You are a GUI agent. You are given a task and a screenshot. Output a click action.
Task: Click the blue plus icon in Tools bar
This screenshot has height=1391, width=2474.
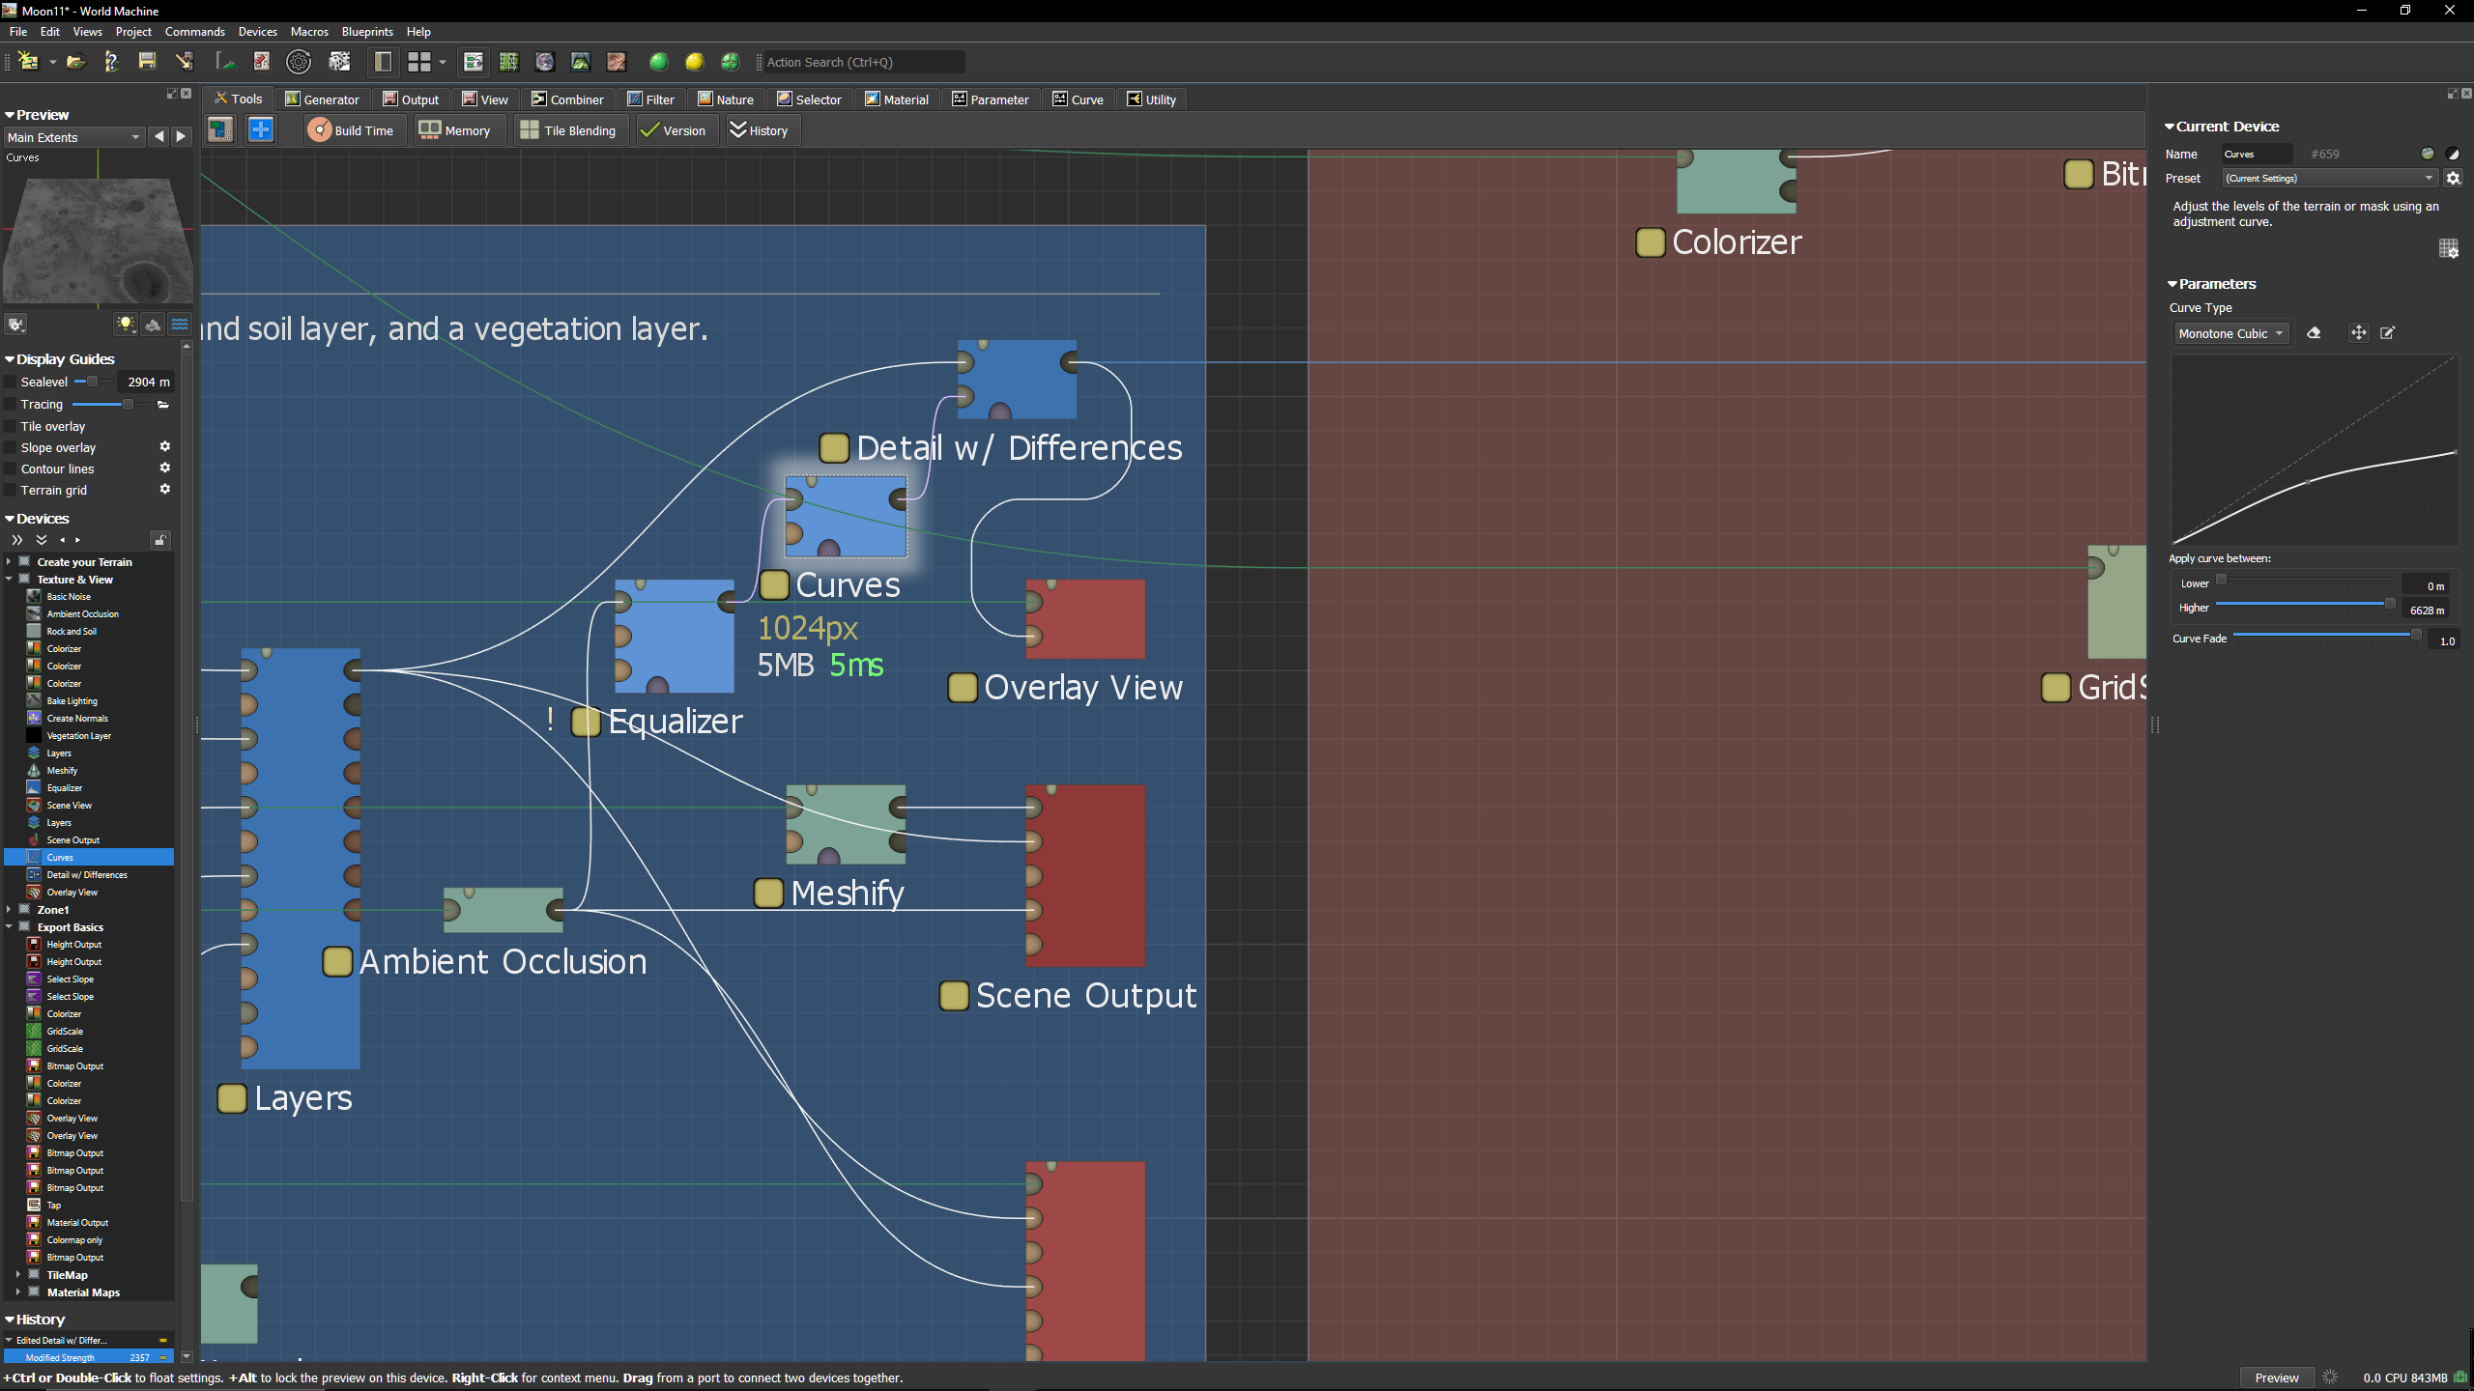coord(261,130)
